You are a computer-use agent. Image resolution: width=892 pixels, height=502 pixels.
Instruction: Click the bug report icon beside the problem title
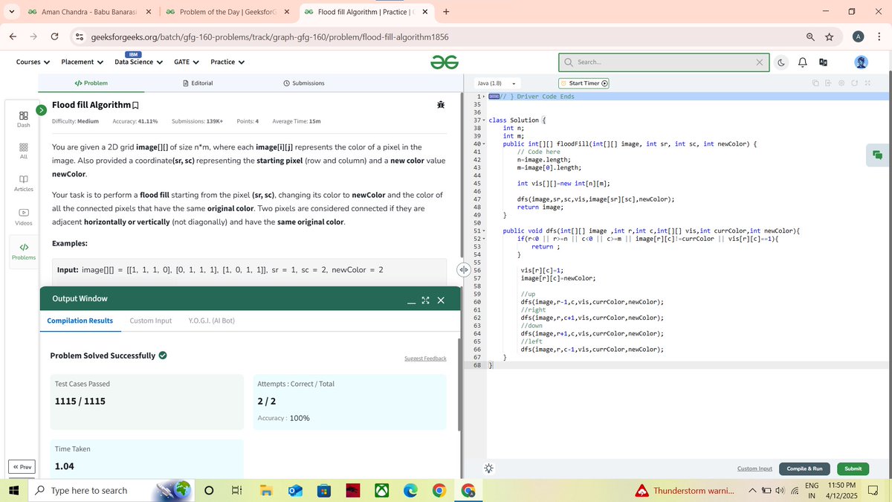click(441, 106)
